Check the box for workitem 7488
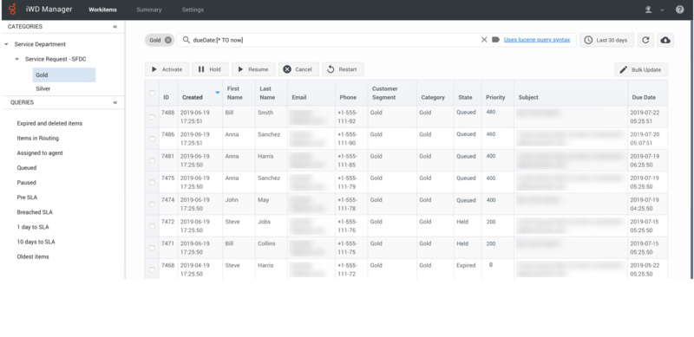 (153, 117)
